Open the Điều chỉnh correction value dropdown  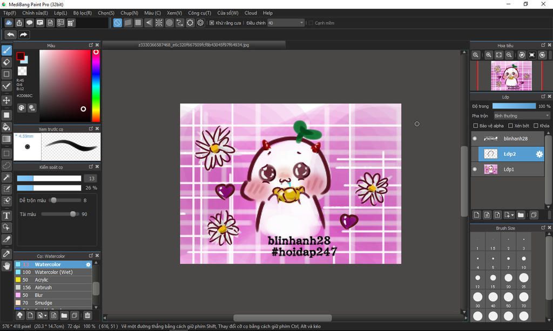[x=286, y=23]
